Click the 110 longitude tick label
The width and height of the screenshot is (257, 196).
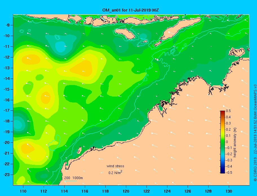pos(23,191)
